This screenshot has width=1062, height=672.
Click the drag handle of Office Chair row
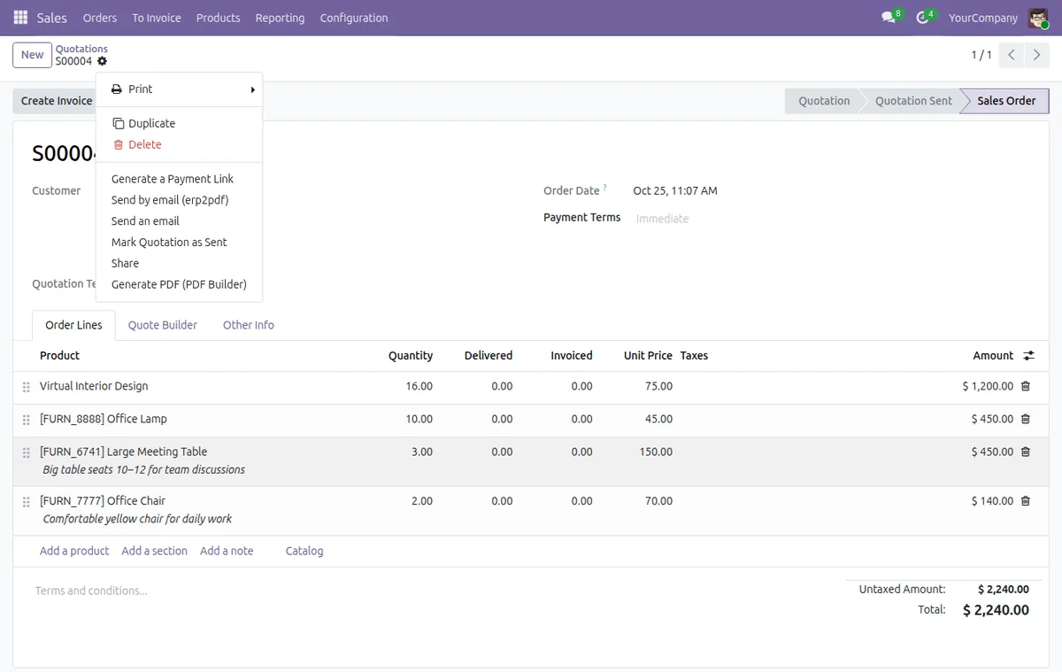(26, 502)
